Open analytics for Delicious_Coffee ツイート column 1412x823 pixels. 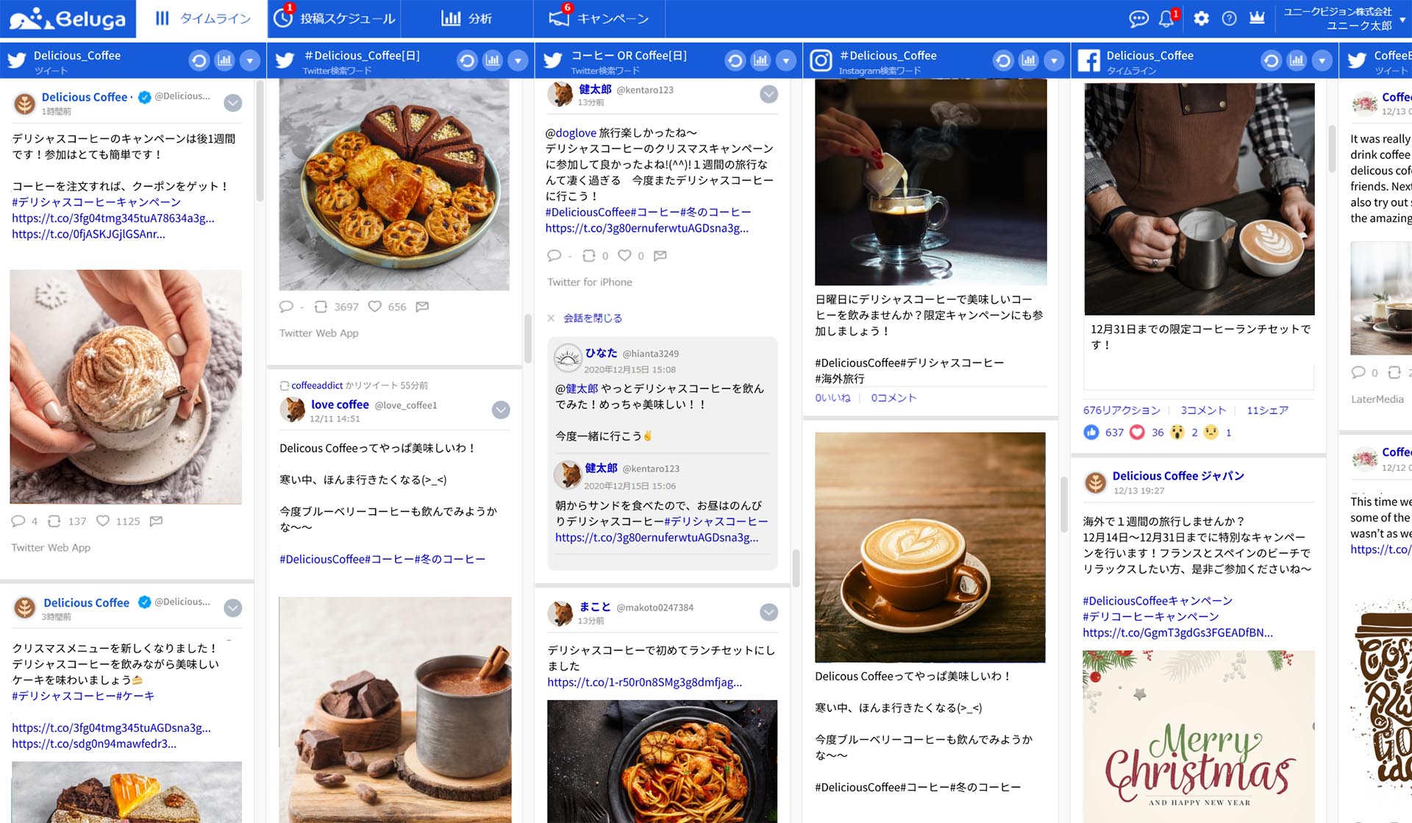224,60
